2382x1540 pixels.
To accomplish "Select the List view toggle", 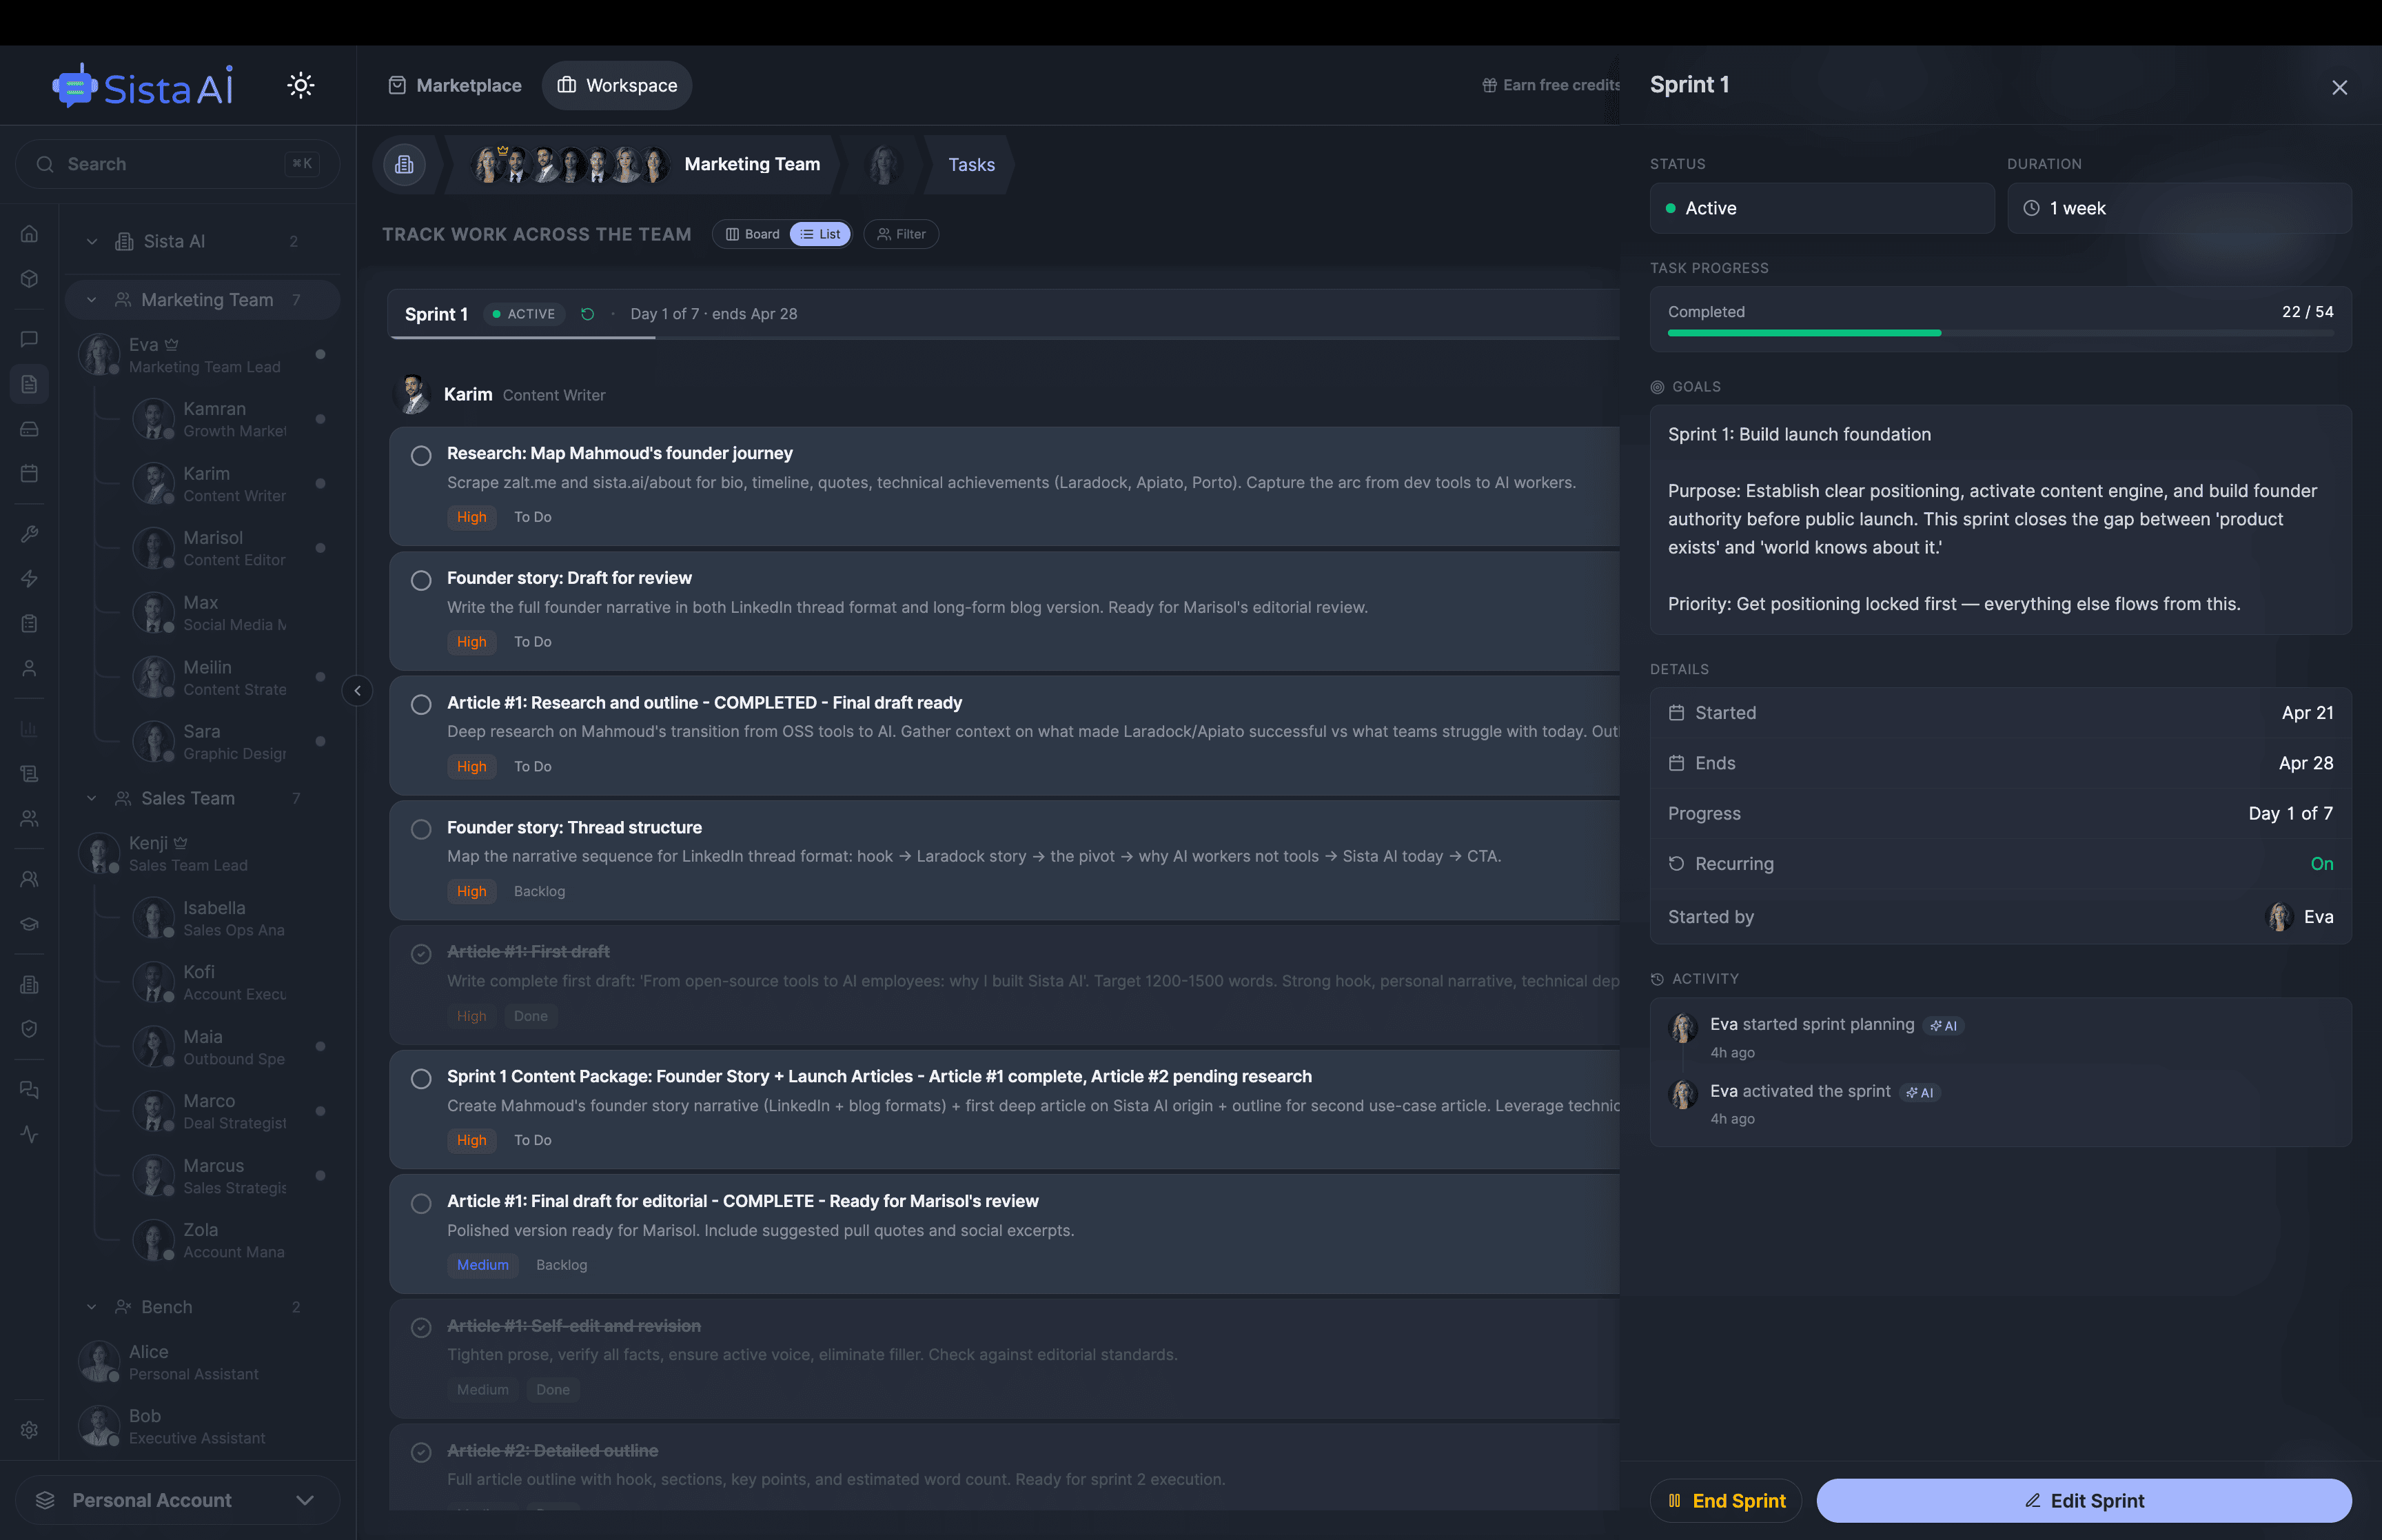I will point(821,234).
